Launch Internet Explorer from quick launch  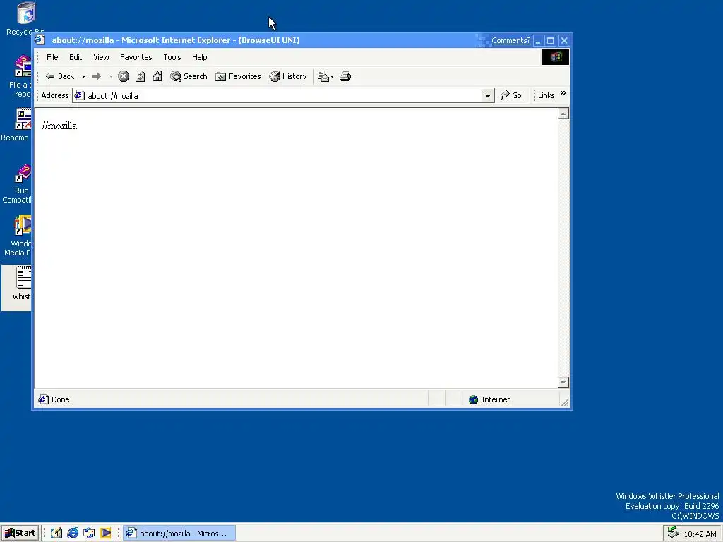[73, 534]
